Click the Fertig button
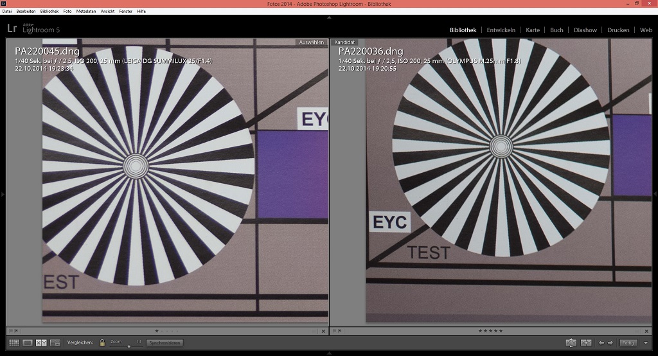 pyautogui.click(x=628, y=343)
